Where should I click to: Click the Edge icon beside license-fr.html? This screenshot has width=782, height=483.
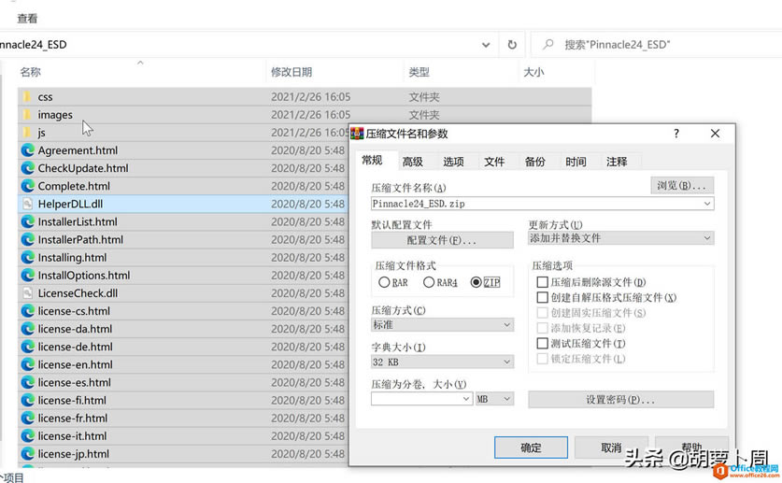pyautogui.click(x=27, y=419)
